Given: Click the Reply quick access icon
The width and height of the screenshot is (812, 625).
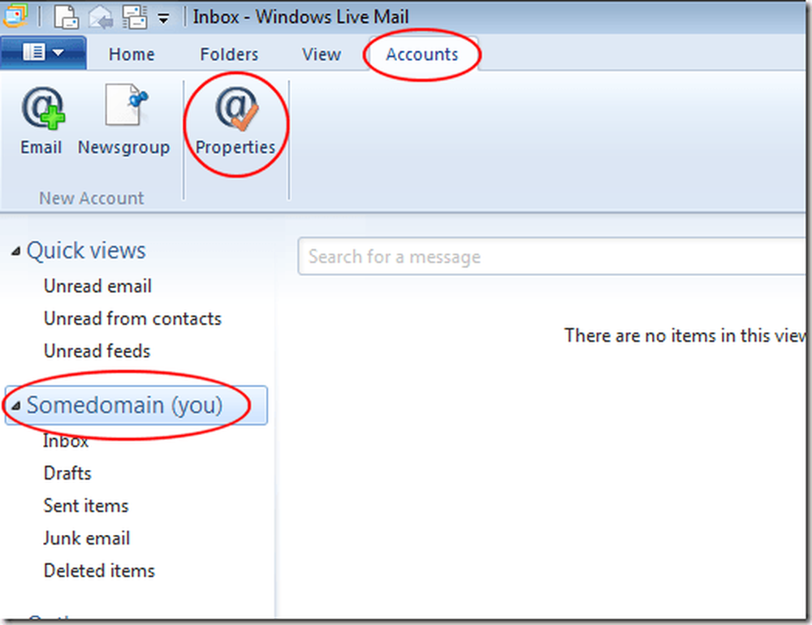Looking at the screenshot, I should 101,17.
